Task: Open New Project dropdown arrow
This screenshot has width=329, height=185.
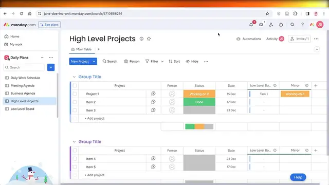Action: click(94, 62)
